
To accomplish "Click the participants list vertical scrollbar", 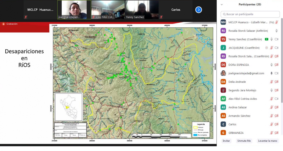I will (x=282, y=56).
